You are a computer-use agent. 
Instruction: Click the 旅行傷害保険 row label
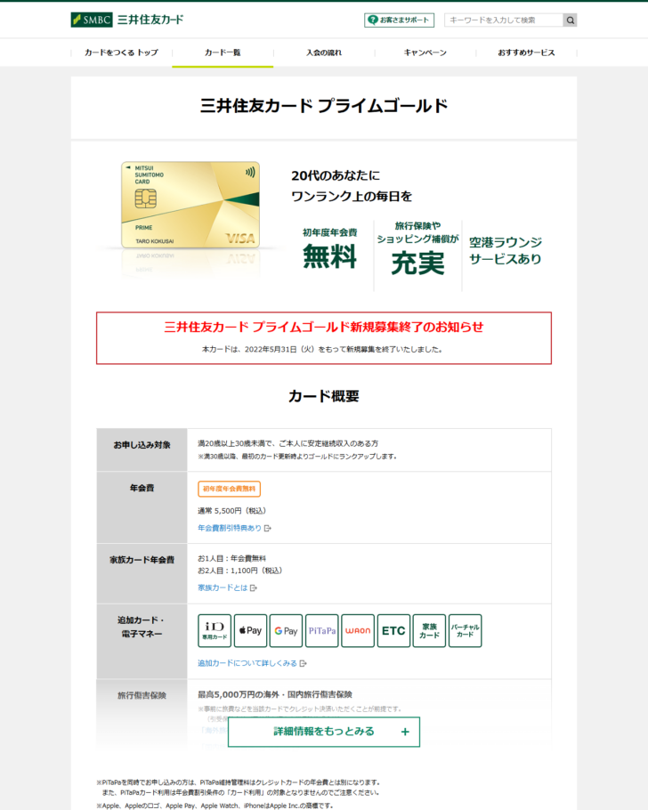pos(142,696)
